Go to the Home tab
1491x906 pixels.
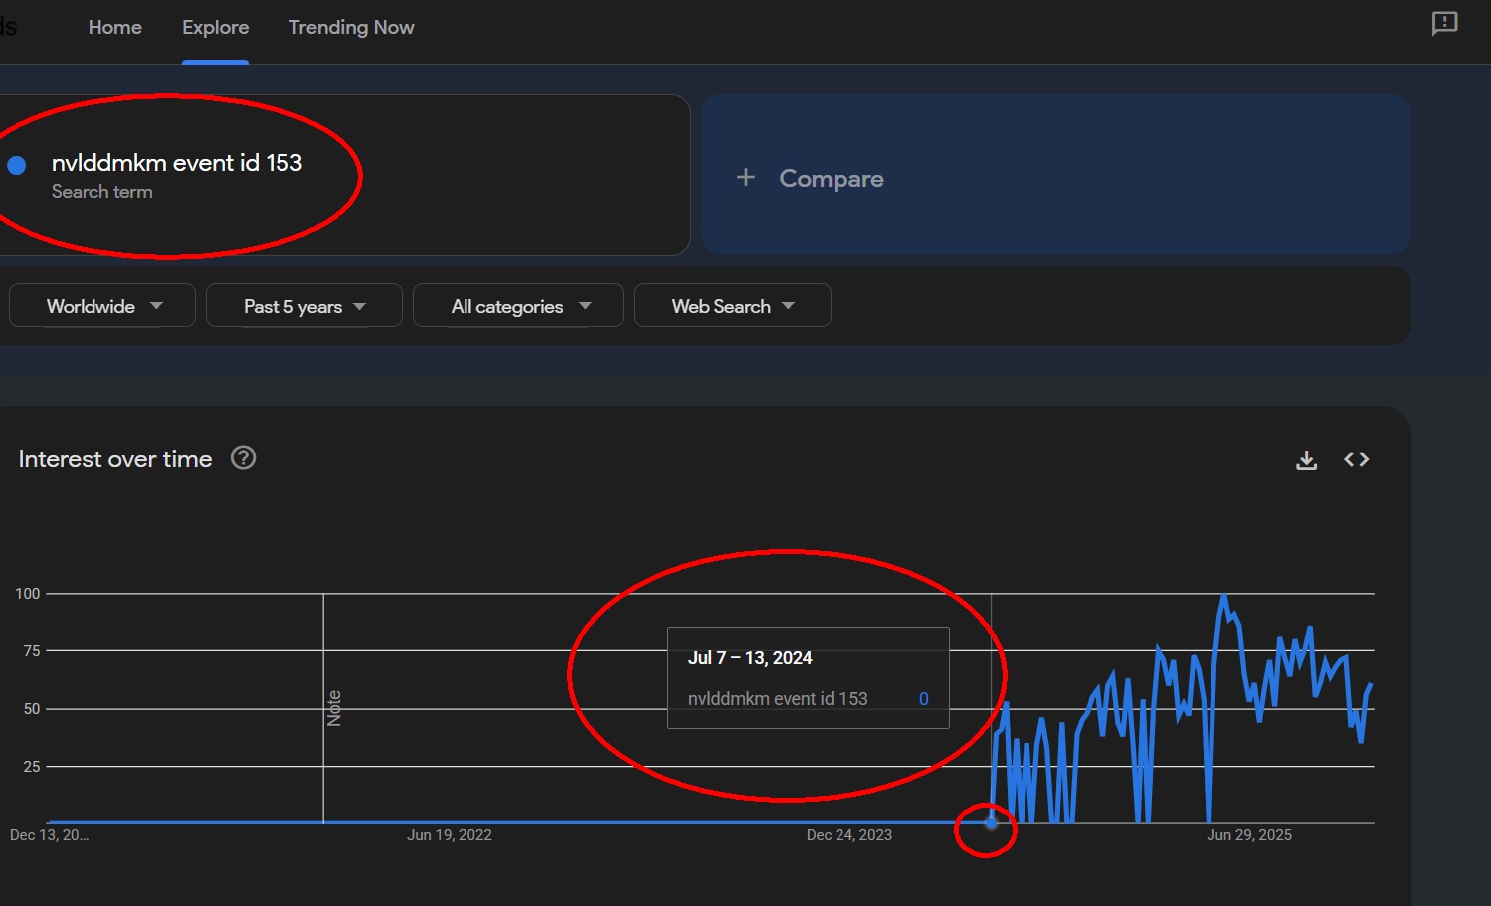pyautogui.click(x=115, y=28)
